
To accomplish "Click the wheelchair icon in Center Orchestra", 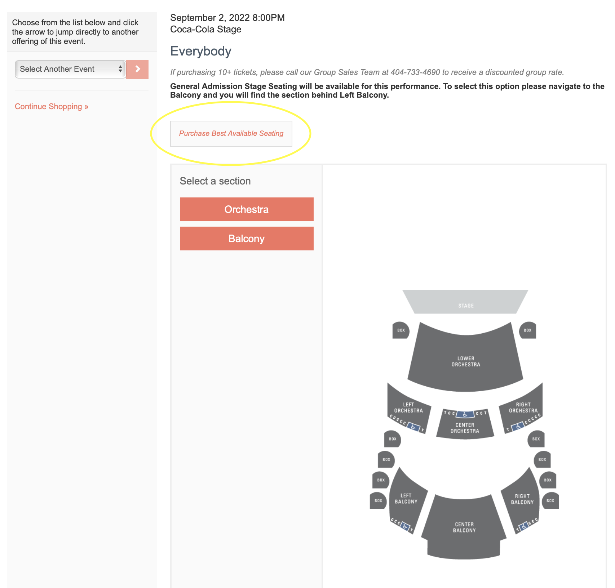I will [465, 414].
